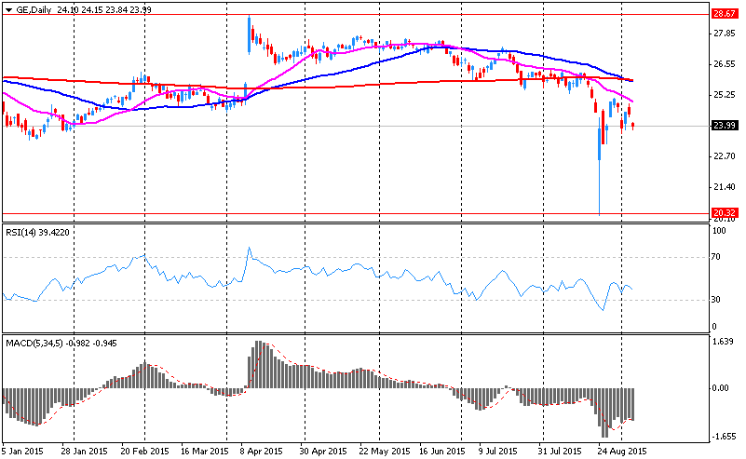Select the 16 Mar 2015 date label
Image resolution: width=746 pixels, height=459 pixels.
[205, 451]
